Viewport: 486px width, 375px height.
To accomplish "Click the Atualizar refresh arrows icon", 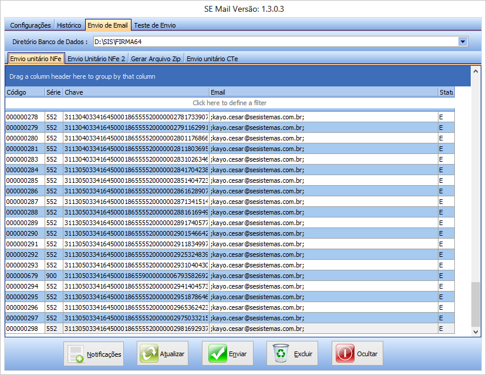I will [148, 354].
